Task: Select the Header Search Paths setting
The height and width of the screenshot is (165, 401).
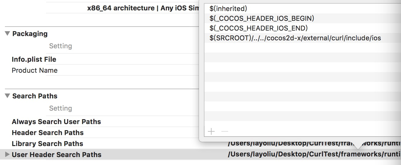Action: pyautogui.click(x=48, y=133)
